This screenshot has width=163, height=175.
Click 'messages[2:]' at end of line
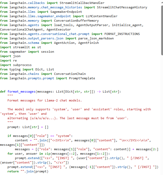tap(147, 149)
